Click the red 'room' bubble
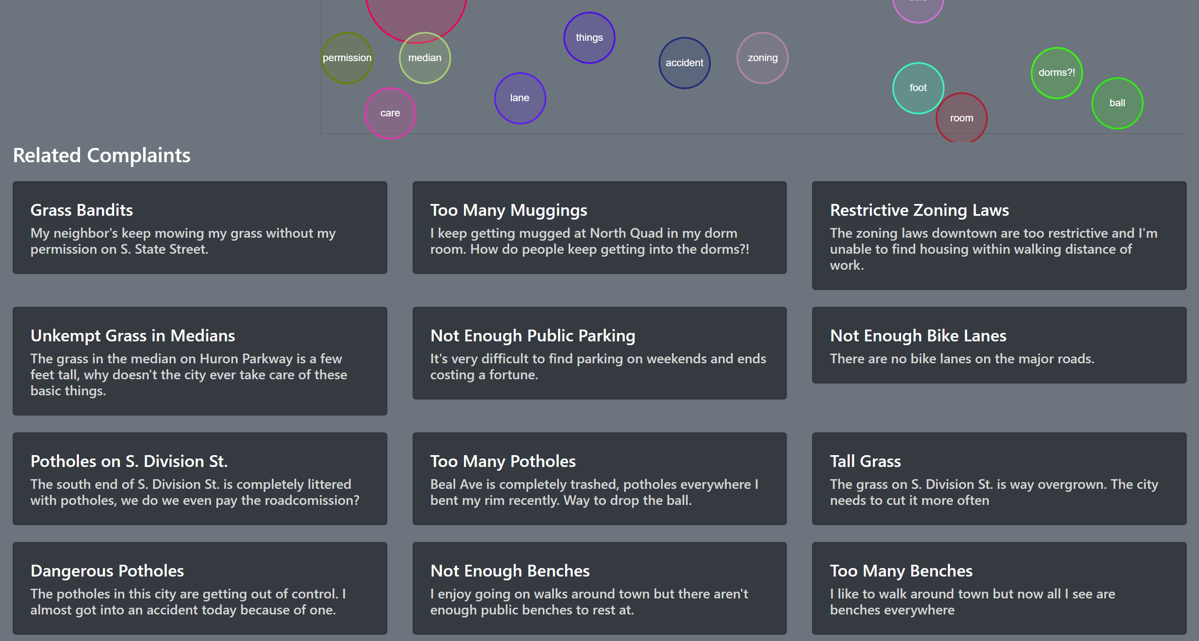This screenshot has height=641, width=1199. pos(961,118)
